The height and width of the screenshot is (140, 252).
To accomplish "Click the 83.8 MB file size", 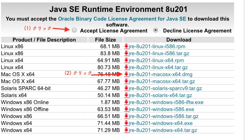I will point(110,53).
